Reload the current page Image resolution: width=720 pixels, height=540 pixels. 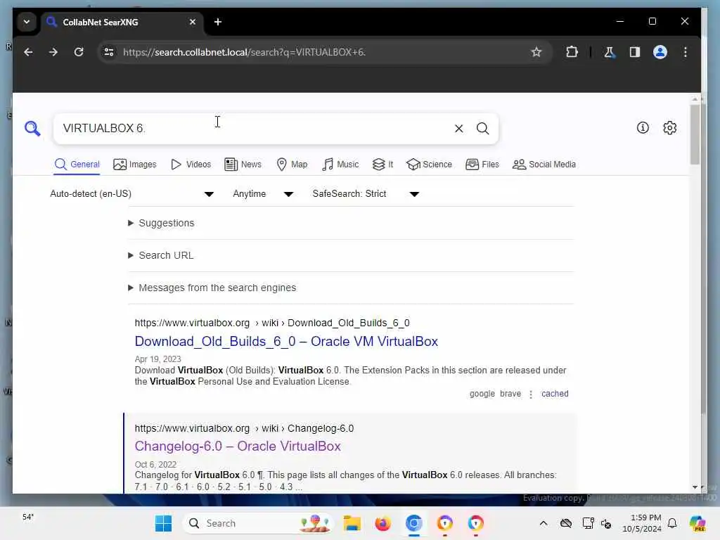[79, 52]
